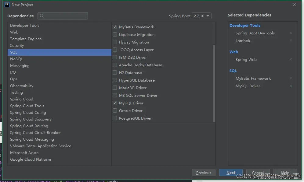Choose Spring Cloud Routing category

(x=59, y=126)
